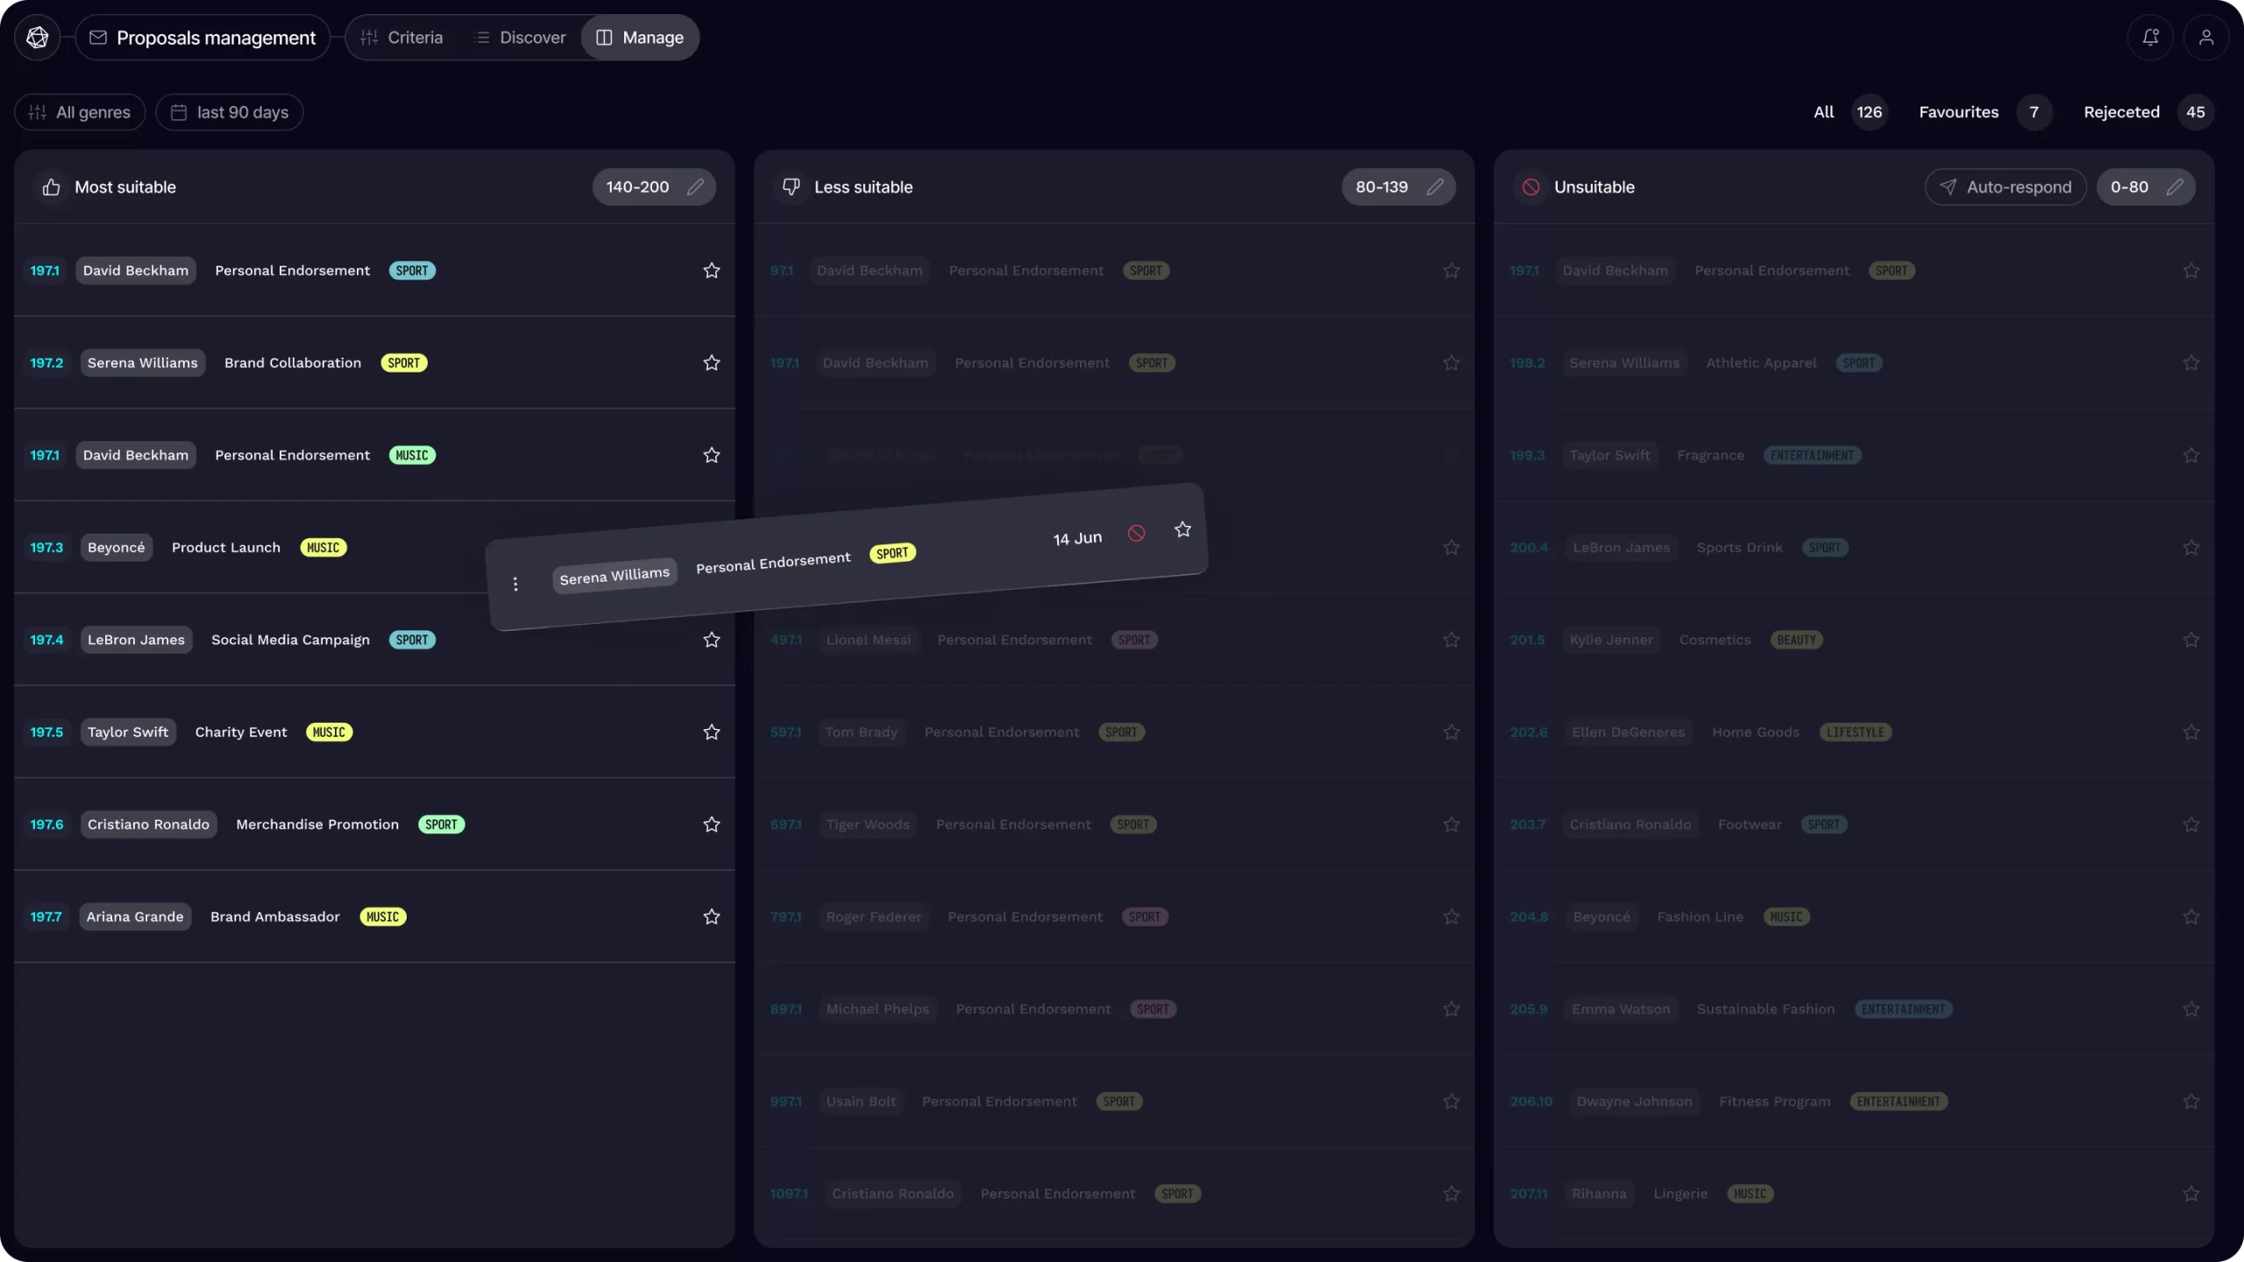Click the Sustainable Fashion text
The height and width of the screenshot is (1262, 2244).
(1765, 1009)
